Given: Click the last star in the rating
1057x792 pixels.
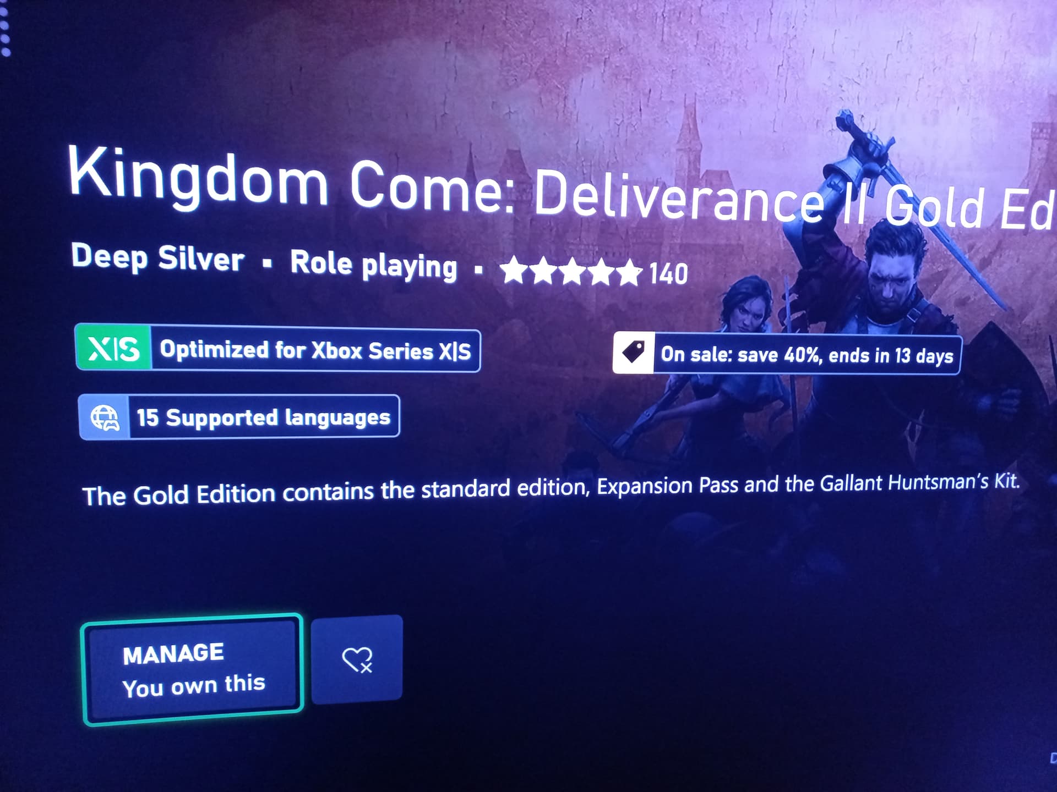Looking at the screenshot, I should [629, 273].
